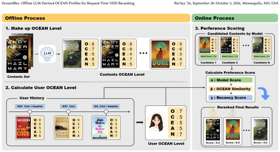280x152 pixels.
Task: Click OCEAN scores beside Me Before You
Action: (x=114, y=128)
